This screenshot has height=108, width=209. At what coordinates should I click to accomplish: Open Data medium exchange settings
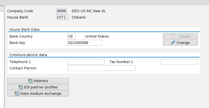[x=38, y=94]
